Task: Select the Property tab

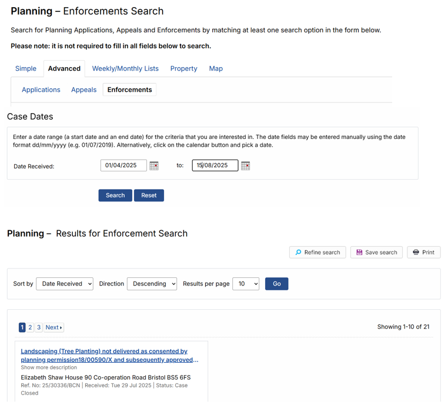Action: [183, 69]
